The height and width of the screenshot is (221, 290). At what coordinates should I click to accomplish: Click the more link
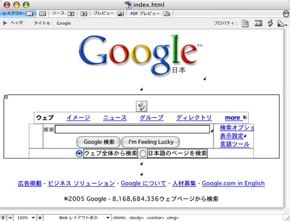click(x=233, y=117)
